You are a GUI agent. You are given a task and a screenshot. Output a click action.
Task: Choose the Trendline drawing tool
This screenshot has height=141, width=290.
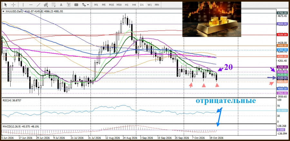pyautogui.click(x=38, y=5)
